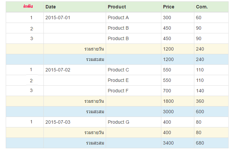Click the cumulative total price 3400 cell
The image size is (230, 151).
pyautogui.click(x=168, y=143)
